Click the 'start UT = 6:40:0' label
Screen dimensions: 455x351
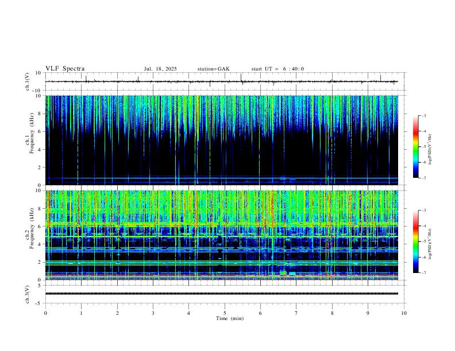(x=277, y=69)
